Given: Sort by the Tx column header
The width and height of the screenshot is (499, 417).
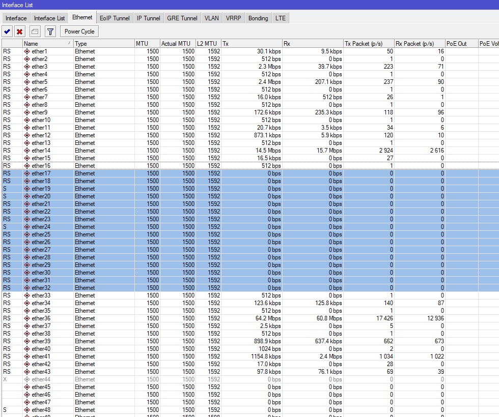Looking at the screenshot, I should click(252, 44).
